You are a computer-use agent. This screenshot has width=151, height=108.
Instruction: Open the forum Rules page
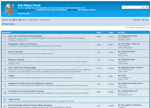(22, 20)
